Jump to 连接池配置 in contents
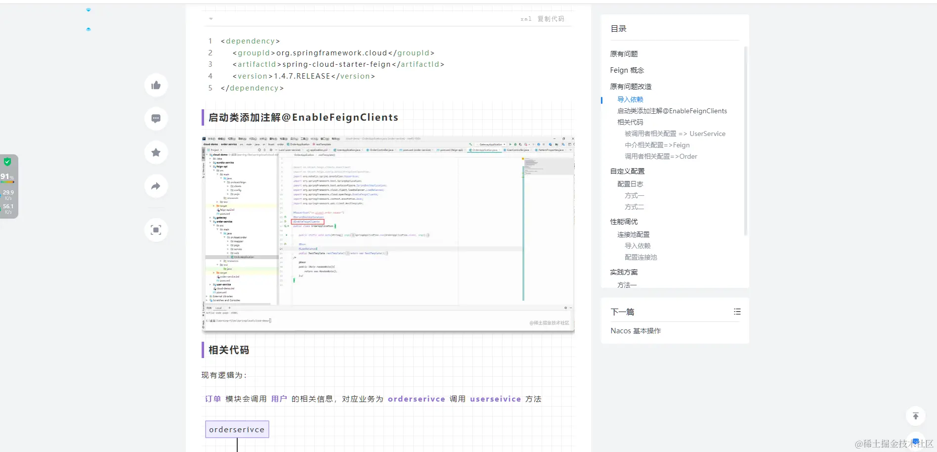Image resolution: width=937 pixels, height=452 pixels. [634, 234]
